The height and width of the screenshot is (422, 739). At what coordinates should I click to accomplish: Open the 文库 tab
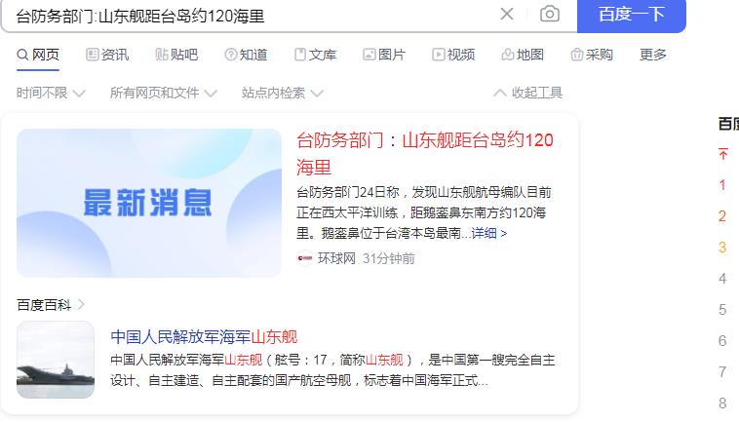[315, 55]
